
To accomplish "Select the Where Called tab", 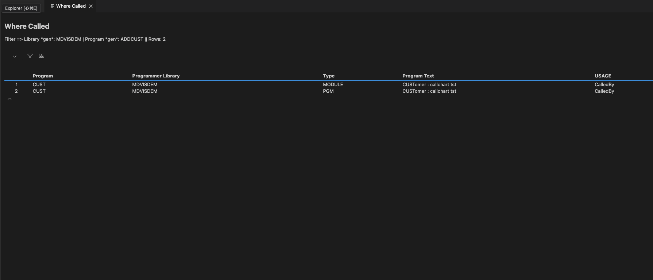I will click(71, 6).
